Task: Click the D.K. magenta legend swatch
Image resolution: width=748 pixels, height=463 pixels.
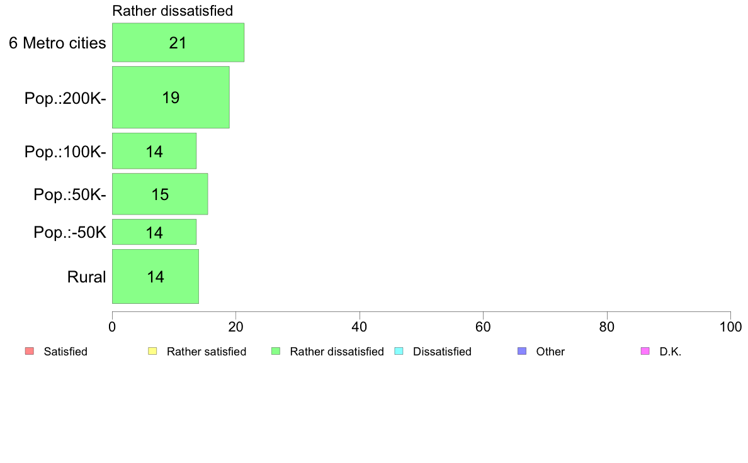Action: [645, 352]
